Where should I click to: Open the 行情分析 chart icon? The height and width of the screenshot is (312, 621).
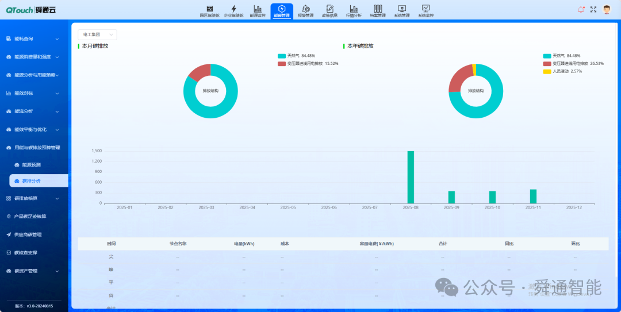354,9
